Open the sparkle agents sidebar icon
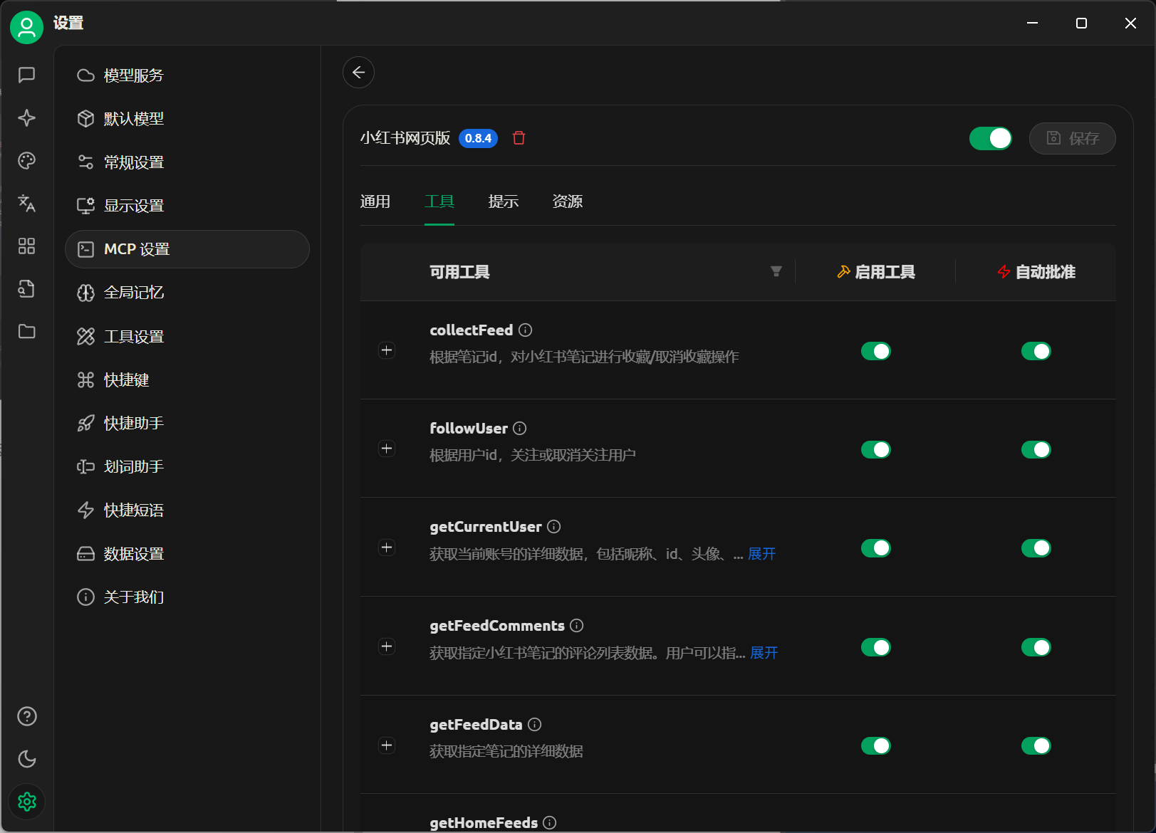Image resolution: width=1156 pixels, height=833 pixels. tap(27, 117)
